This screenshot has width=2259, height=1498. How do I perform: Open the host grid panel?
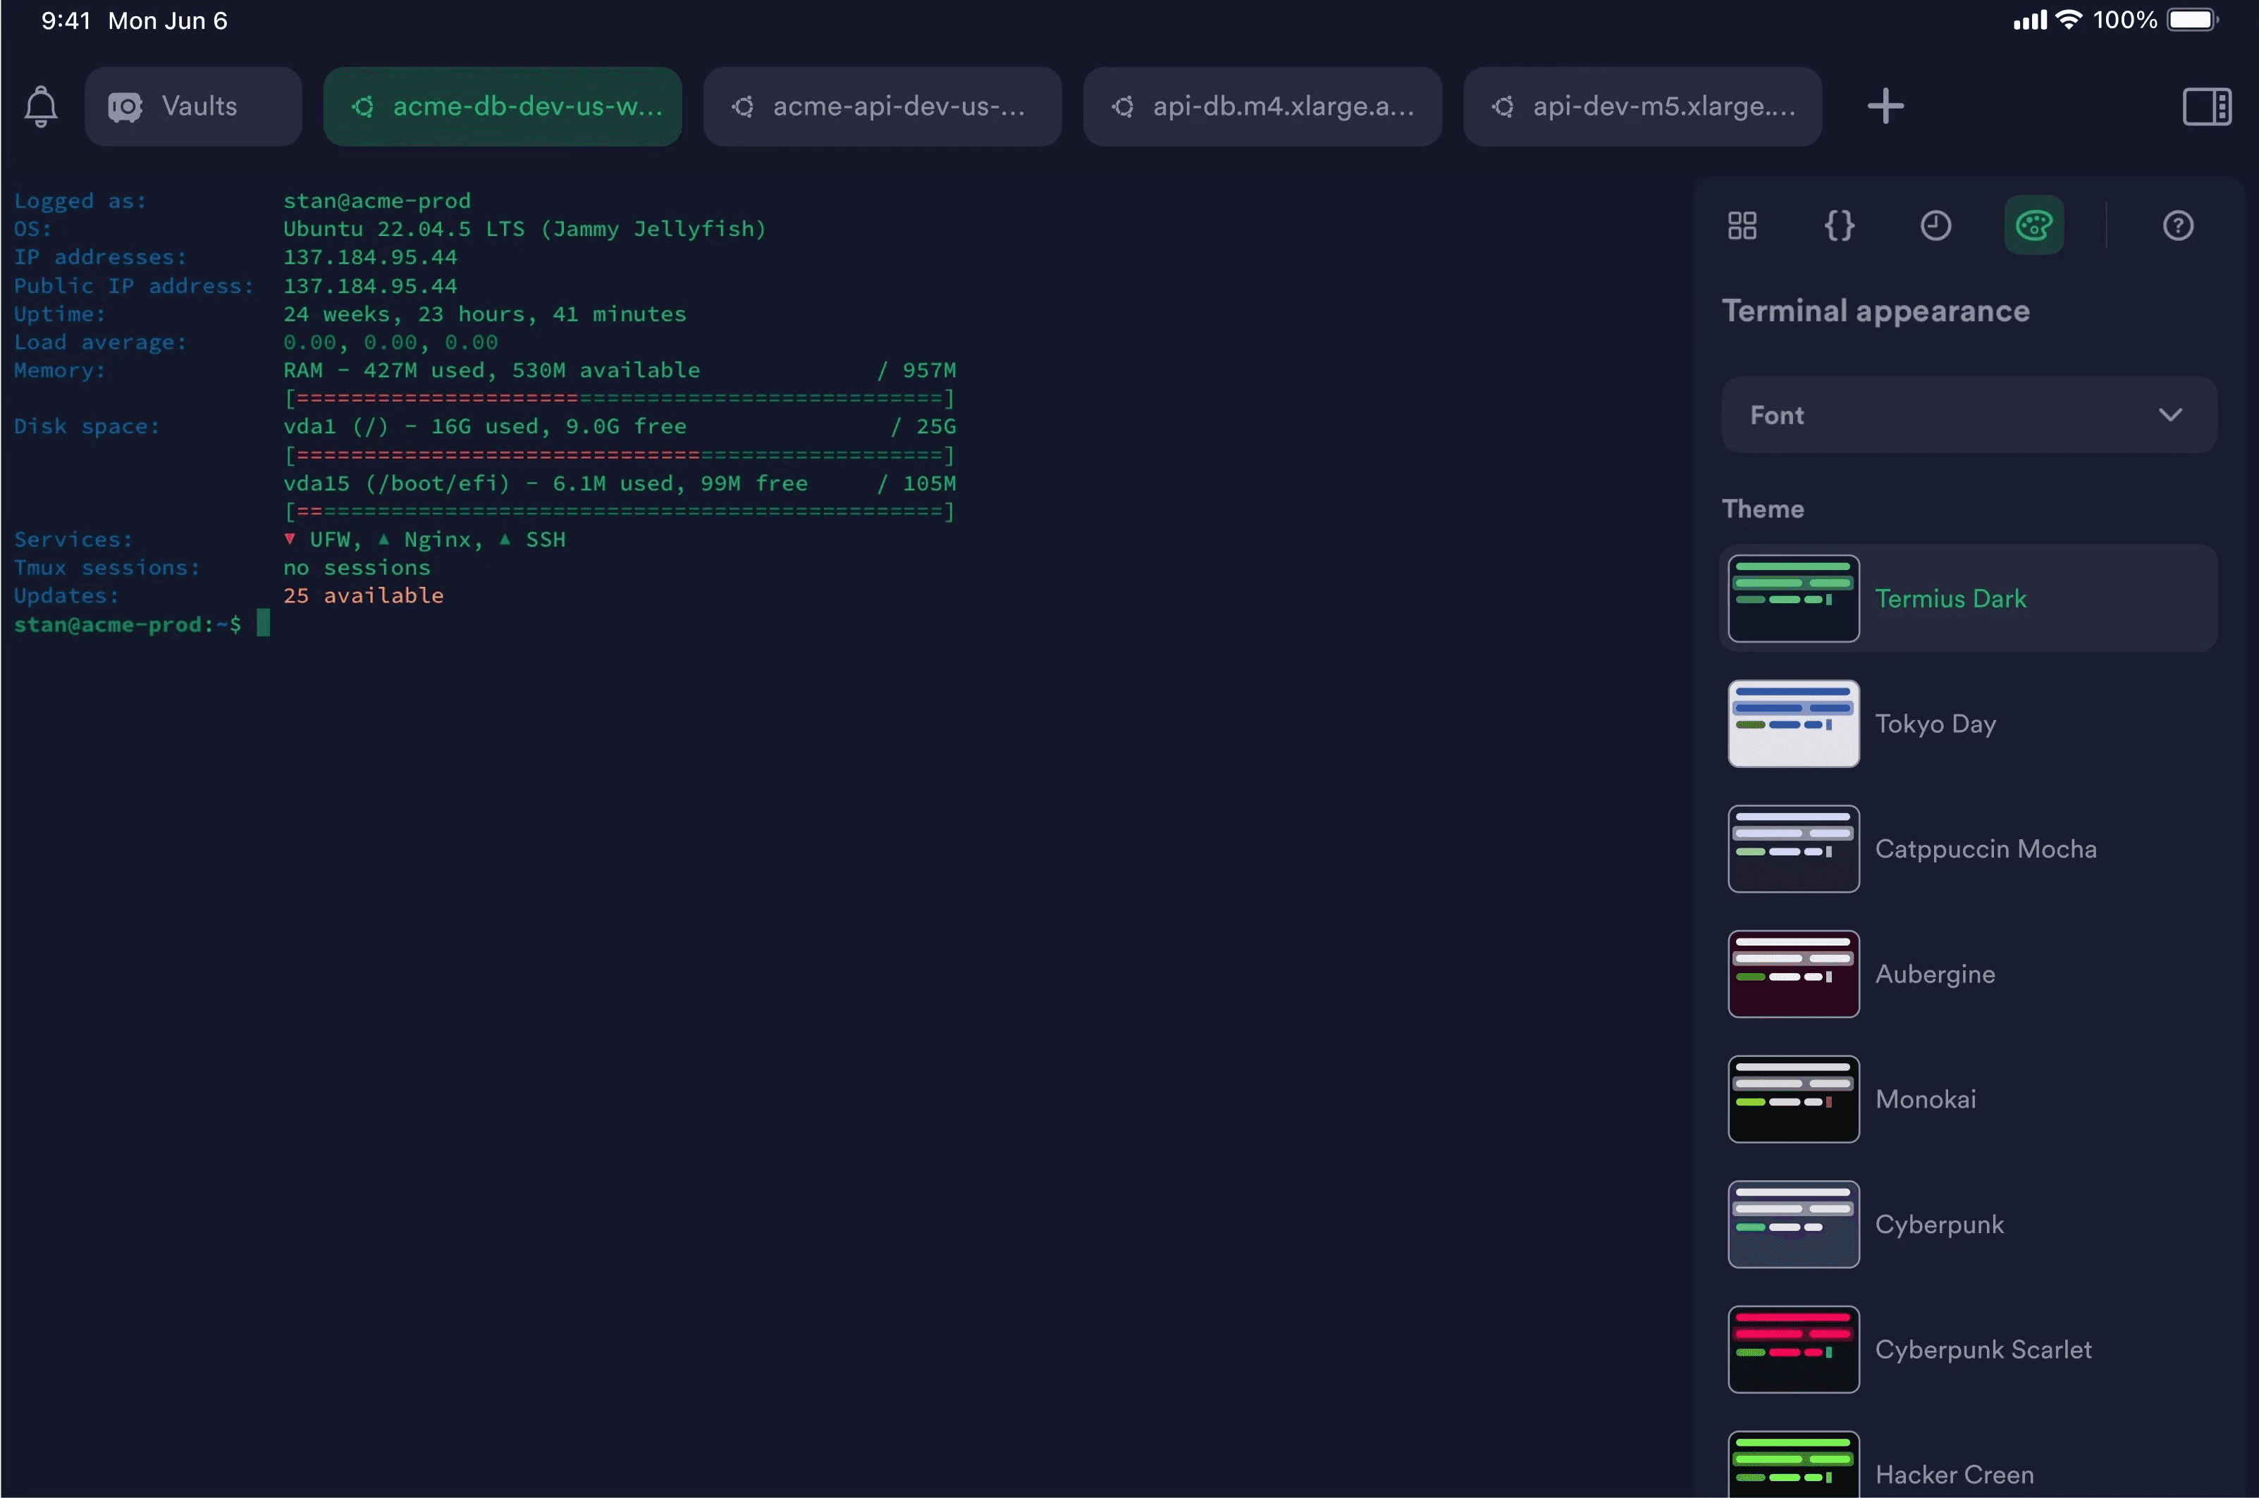[1741, 225]
